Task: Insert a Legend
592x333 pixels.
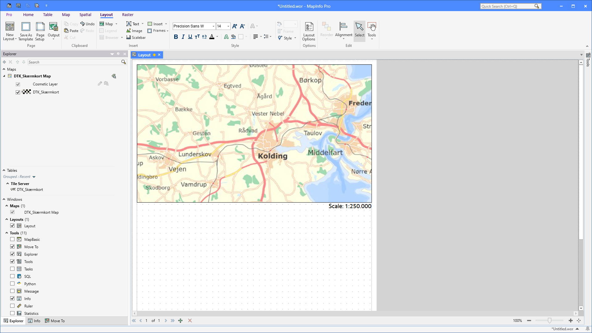Action: [x=108, y=31]
